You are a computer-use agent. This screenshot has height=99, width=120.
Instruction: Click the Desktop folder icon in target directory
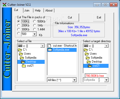click(x=89, y=62)
